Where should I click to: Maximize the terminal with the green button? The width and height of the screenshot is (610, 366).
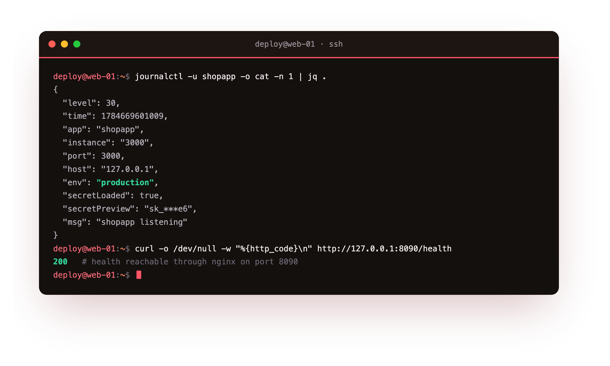point(77,44)
